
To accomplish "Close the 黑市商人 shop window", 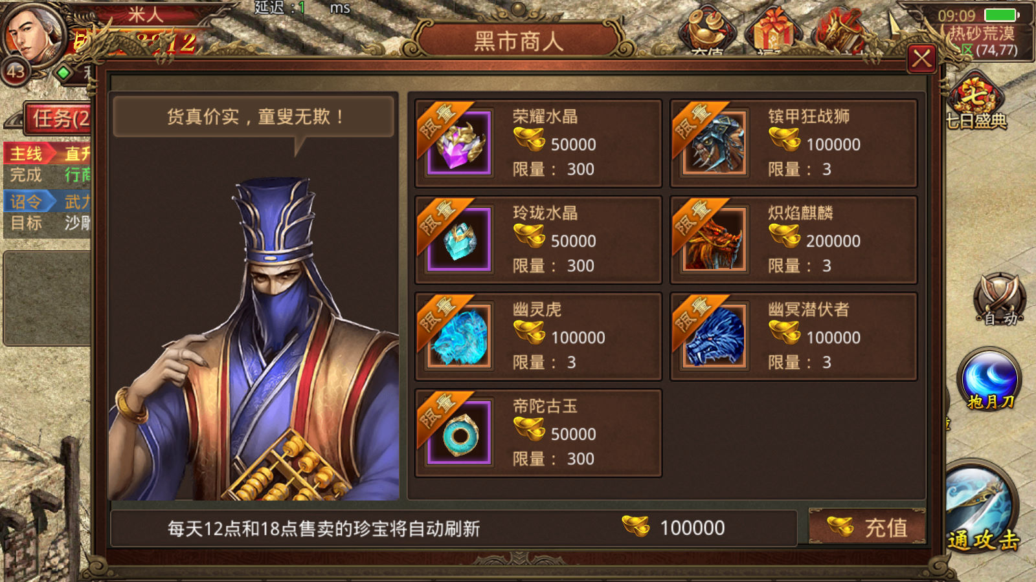I will [x=922, y=59].
